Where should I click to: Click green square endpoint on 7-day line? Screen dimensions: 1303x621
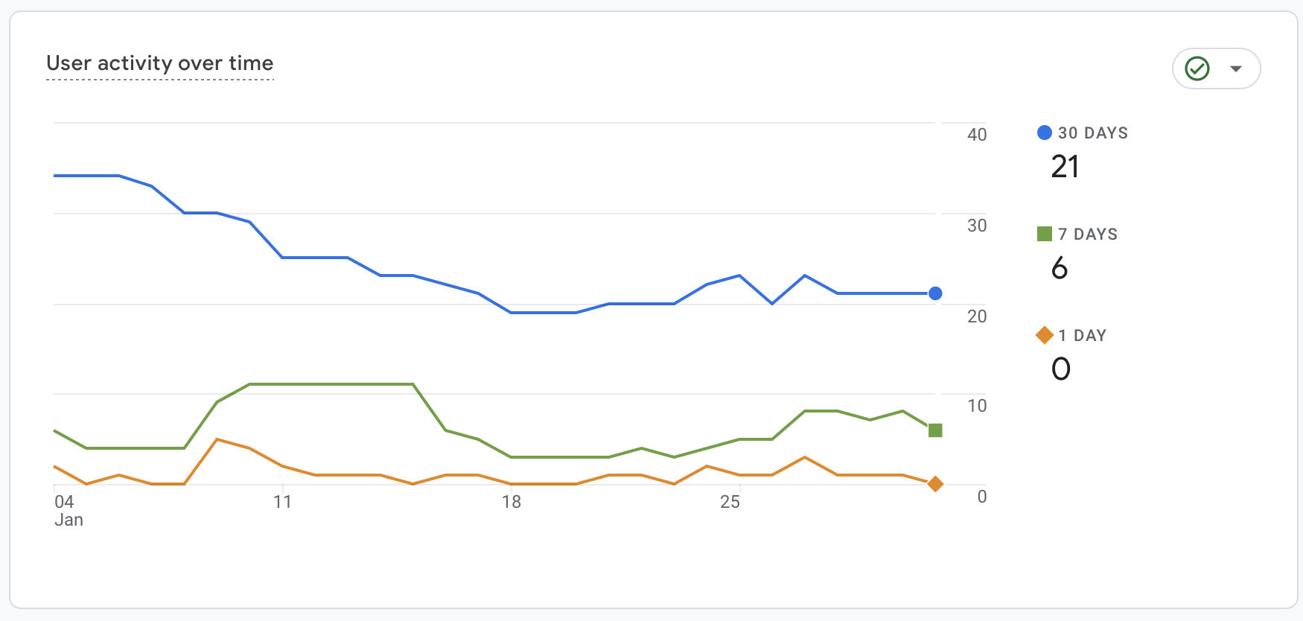click(x=935, y=430)
